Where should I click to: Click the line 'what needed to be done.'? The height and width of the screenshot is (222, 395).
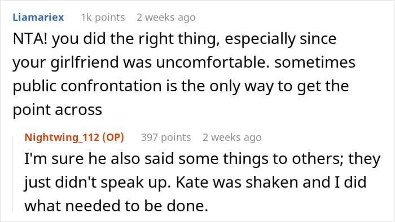coord(116,206)
